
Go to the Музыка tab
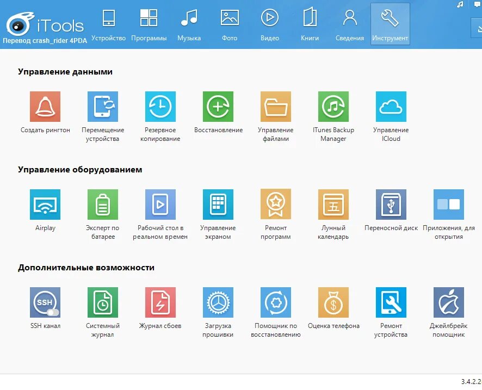click(189, 24)
